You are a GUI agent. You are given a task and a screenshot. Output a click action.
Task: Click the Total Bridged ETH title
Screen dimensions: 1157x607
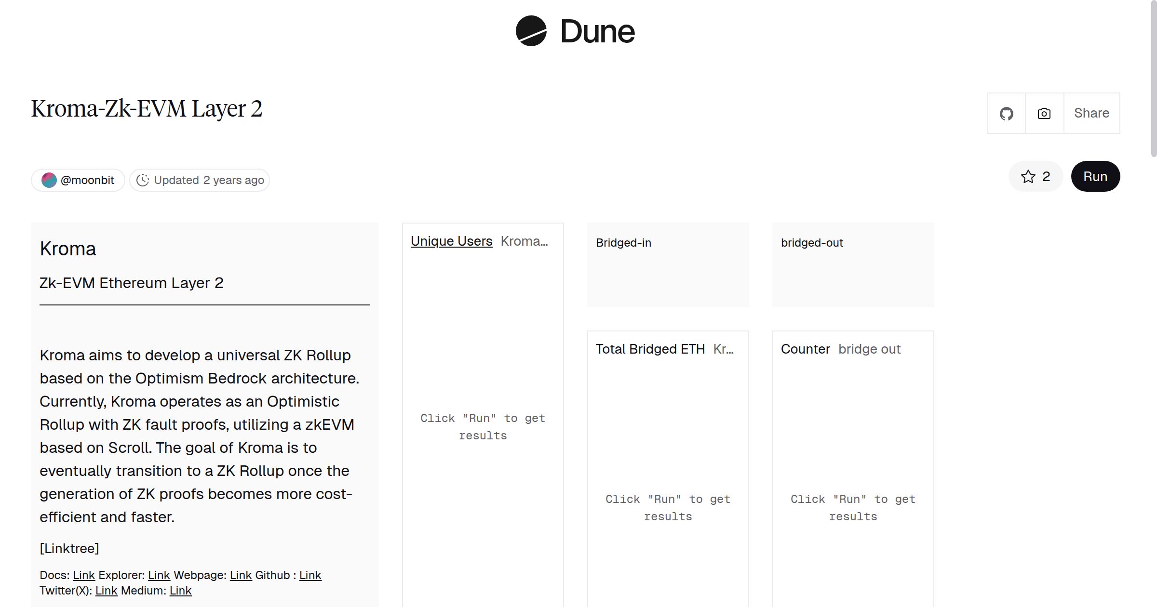pos(650,349)
